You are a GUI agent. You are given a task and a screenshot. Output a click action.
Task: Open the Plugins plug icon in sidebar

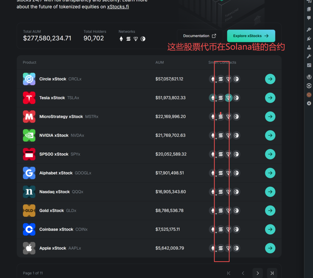(309, 39)
